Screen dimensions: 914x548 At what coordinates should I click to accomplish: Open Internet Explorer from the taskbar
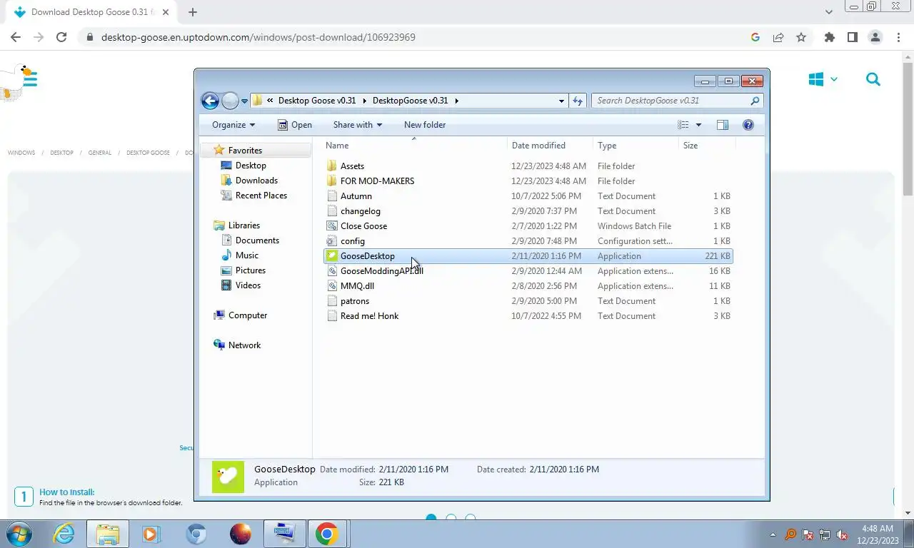coord(64,534)
